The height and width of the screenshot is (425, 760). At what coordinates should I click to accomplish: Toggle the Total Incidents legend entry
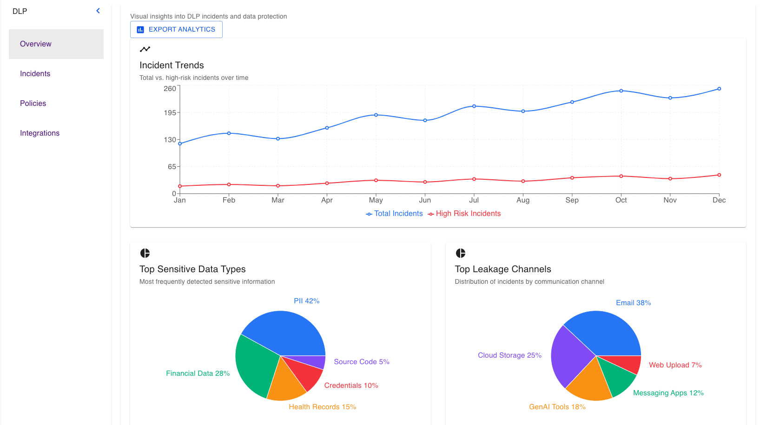(x=394, y=214)
